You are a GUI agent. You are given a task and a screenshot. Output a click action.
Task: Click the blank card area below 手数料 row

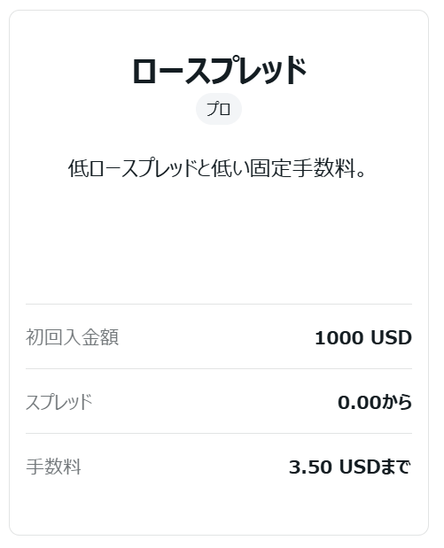[x=219, y=506]
